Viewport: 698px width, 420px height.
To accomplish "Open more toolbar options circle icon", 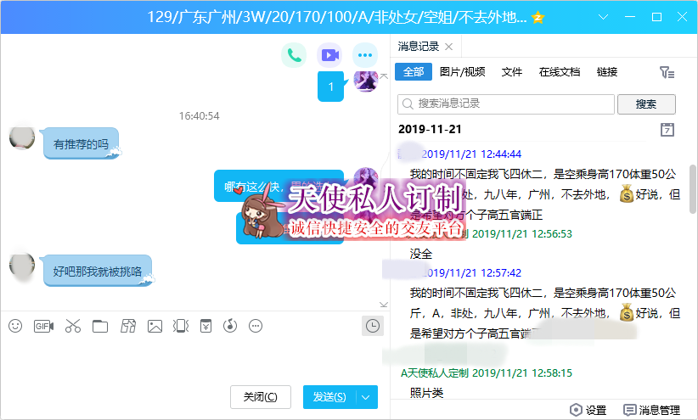I will 256,326.
